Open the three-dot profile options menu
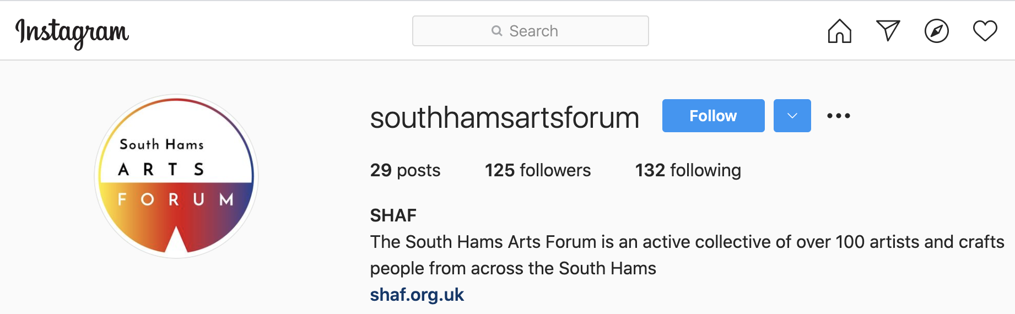This screenshot has width=1015, height=314. coord(839,116)
